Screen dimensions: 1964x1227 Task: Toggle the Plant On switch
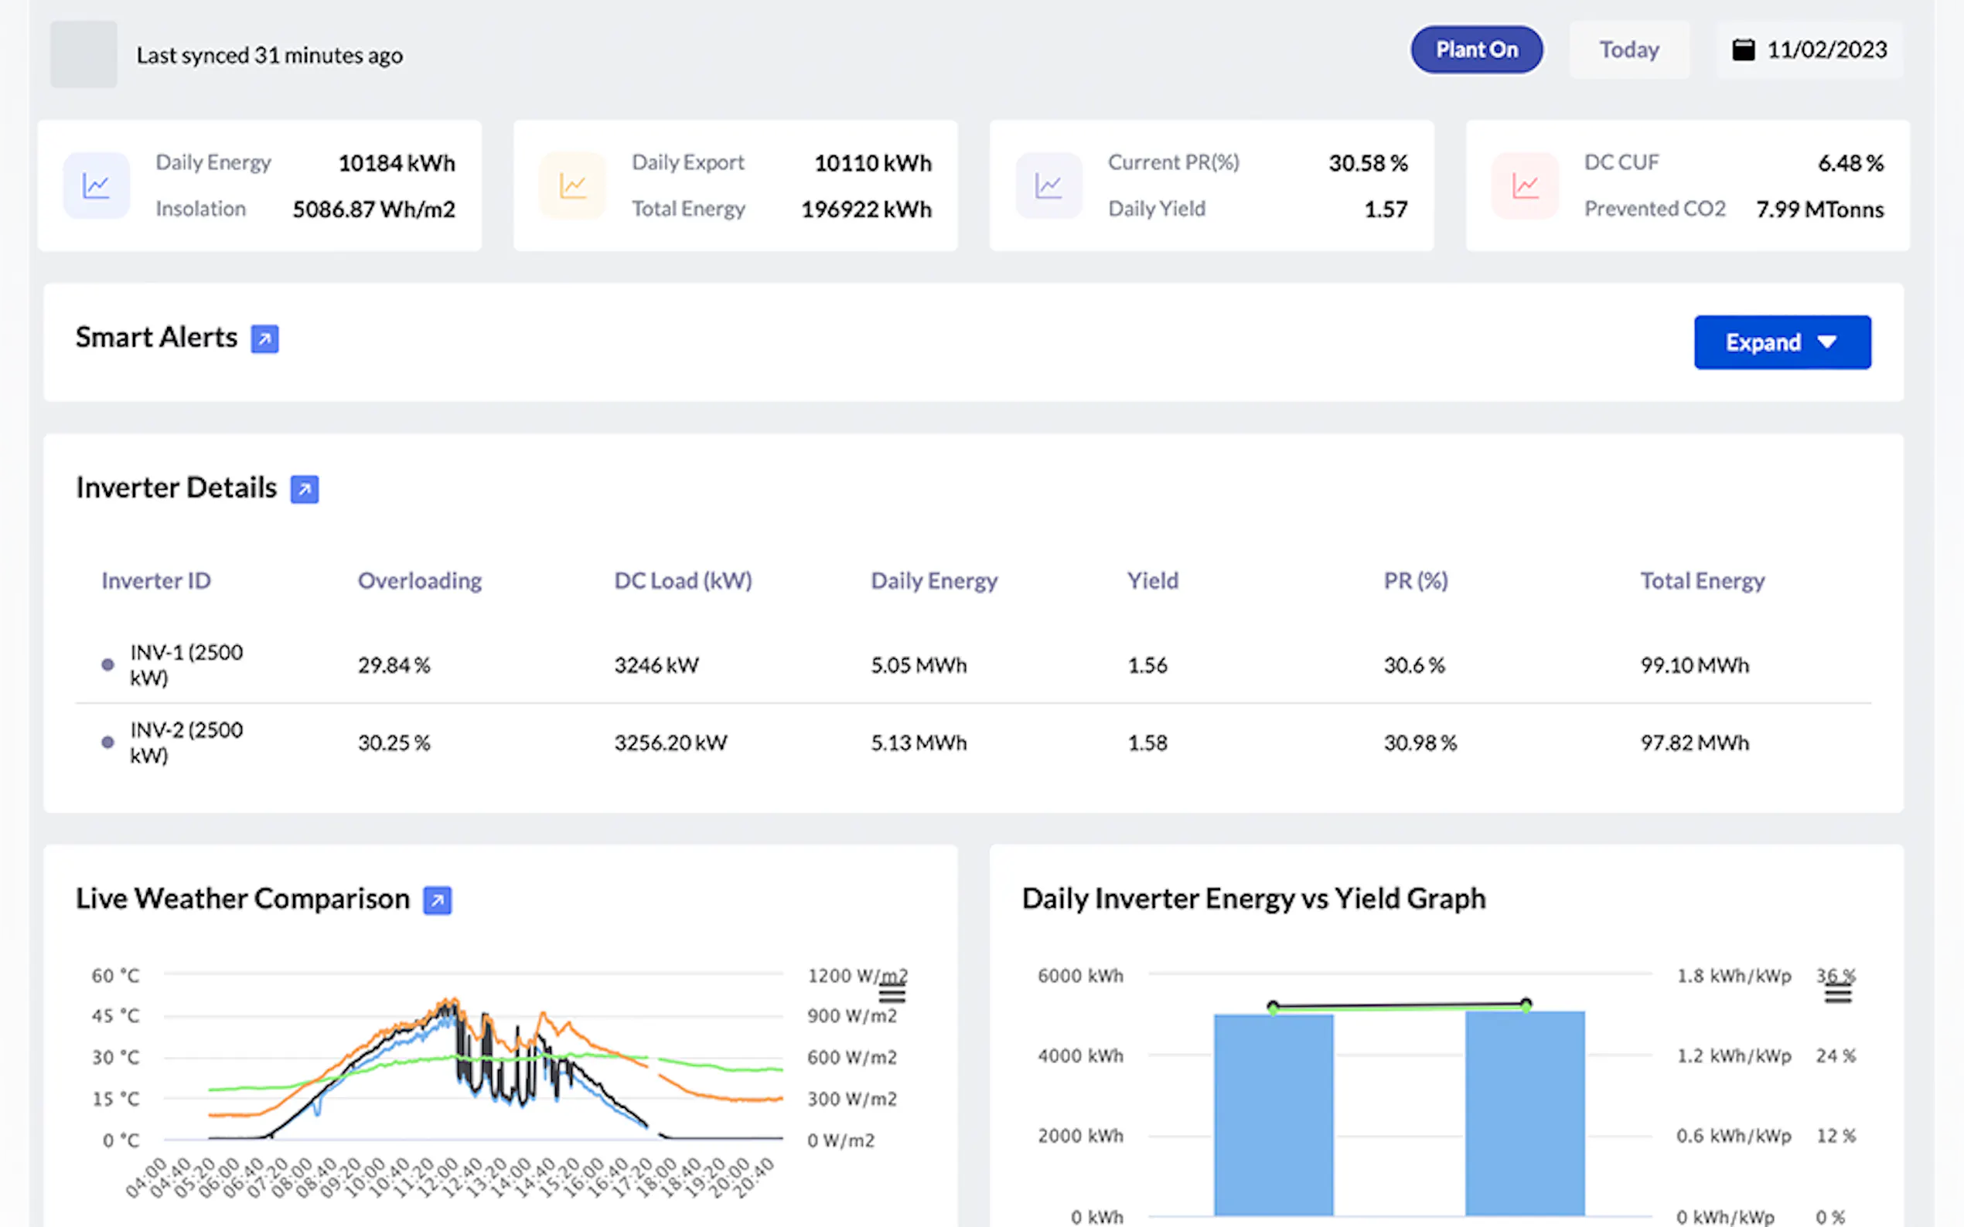tap(1476, 50)
